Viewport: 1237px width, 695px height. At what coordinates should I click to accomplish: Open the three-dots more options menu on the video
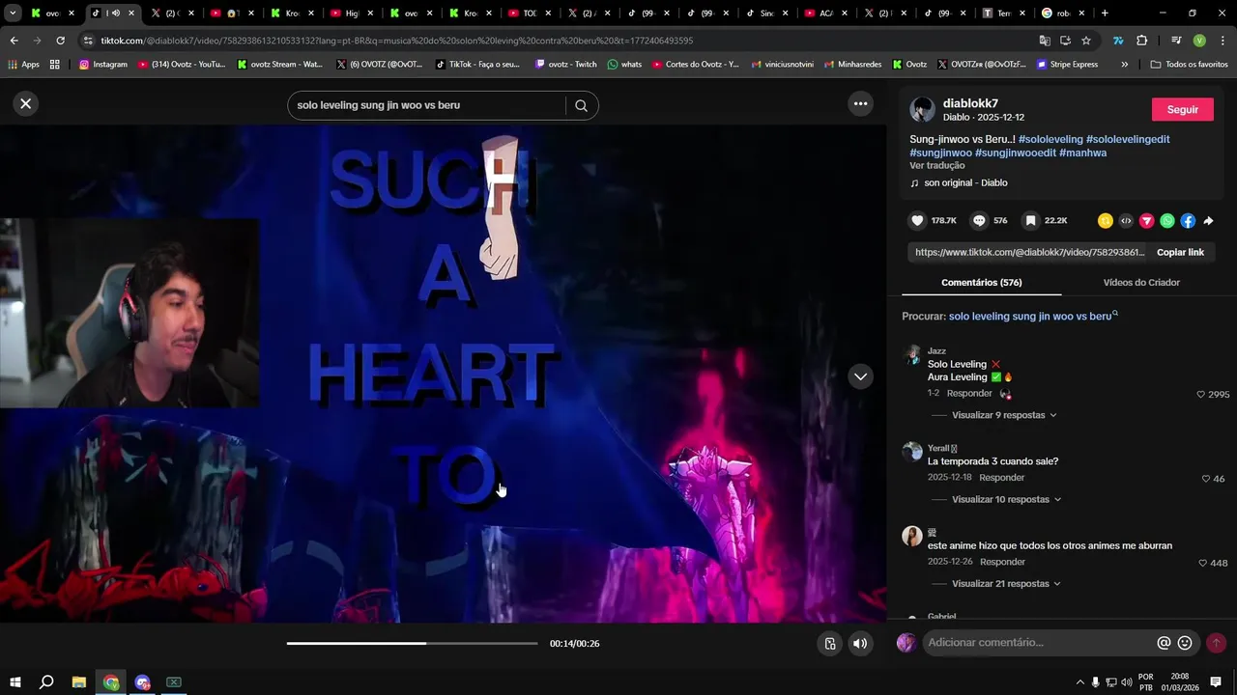pyautogui.click(x=860, y=103)
